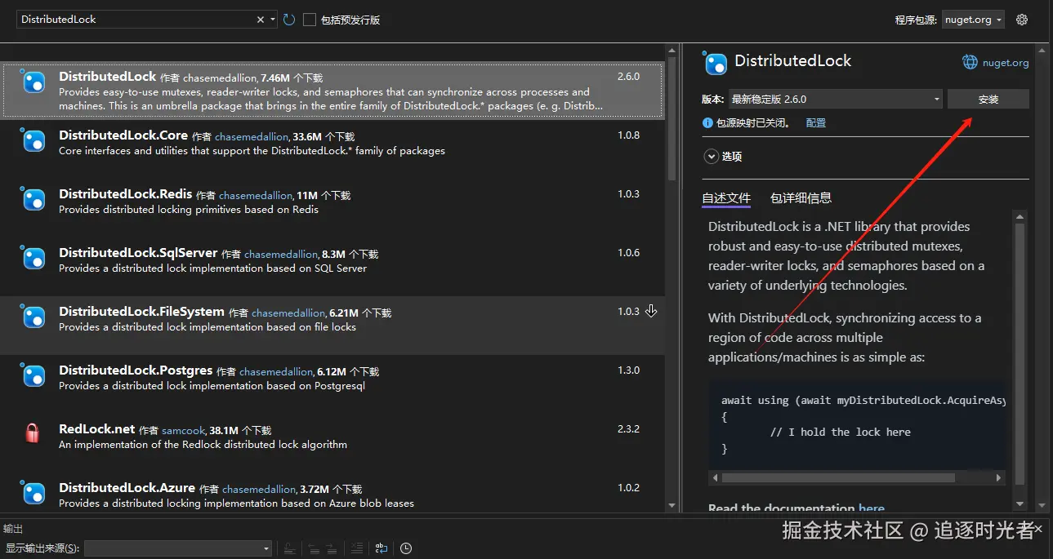This screenshot has width=1053, height=559.
Task: Click the code block scroll right arrow
Action: click(999, 477)
